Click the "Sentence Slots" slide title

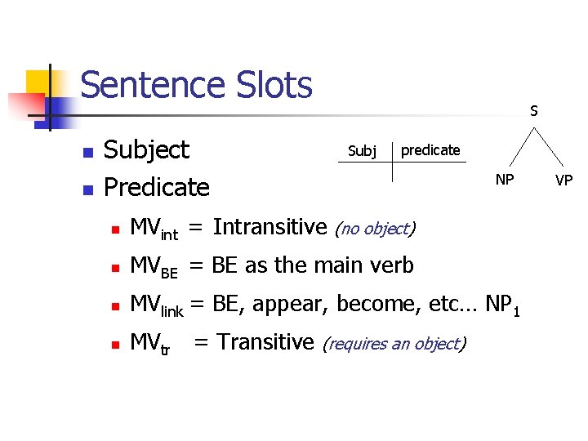point(196,85)
